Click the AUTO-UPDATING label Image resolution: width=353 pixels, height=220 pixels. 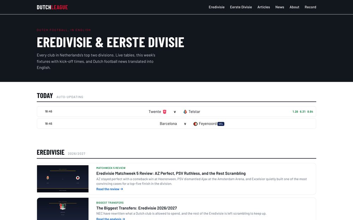pyautogui.click(x=70, y=97)
